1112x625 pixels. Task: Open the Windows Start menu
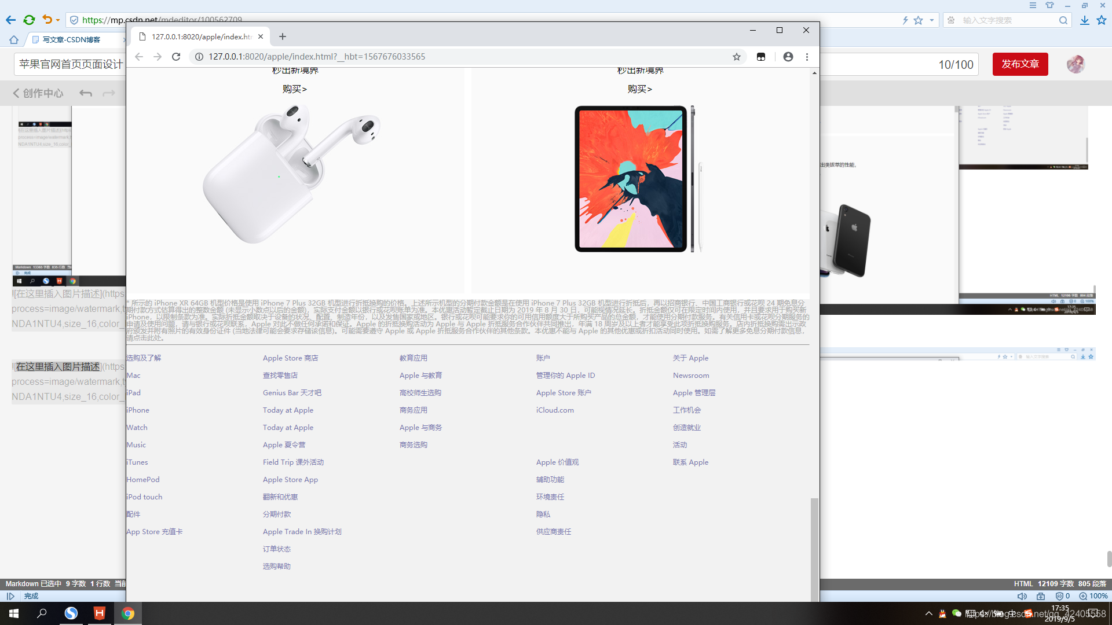[x=14, y=613]
